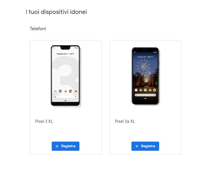Click the Gmail icon on the Pixel 3 XL screen
Image resolution: width=220 pixels, height=171 pixels.
[55, 91]
